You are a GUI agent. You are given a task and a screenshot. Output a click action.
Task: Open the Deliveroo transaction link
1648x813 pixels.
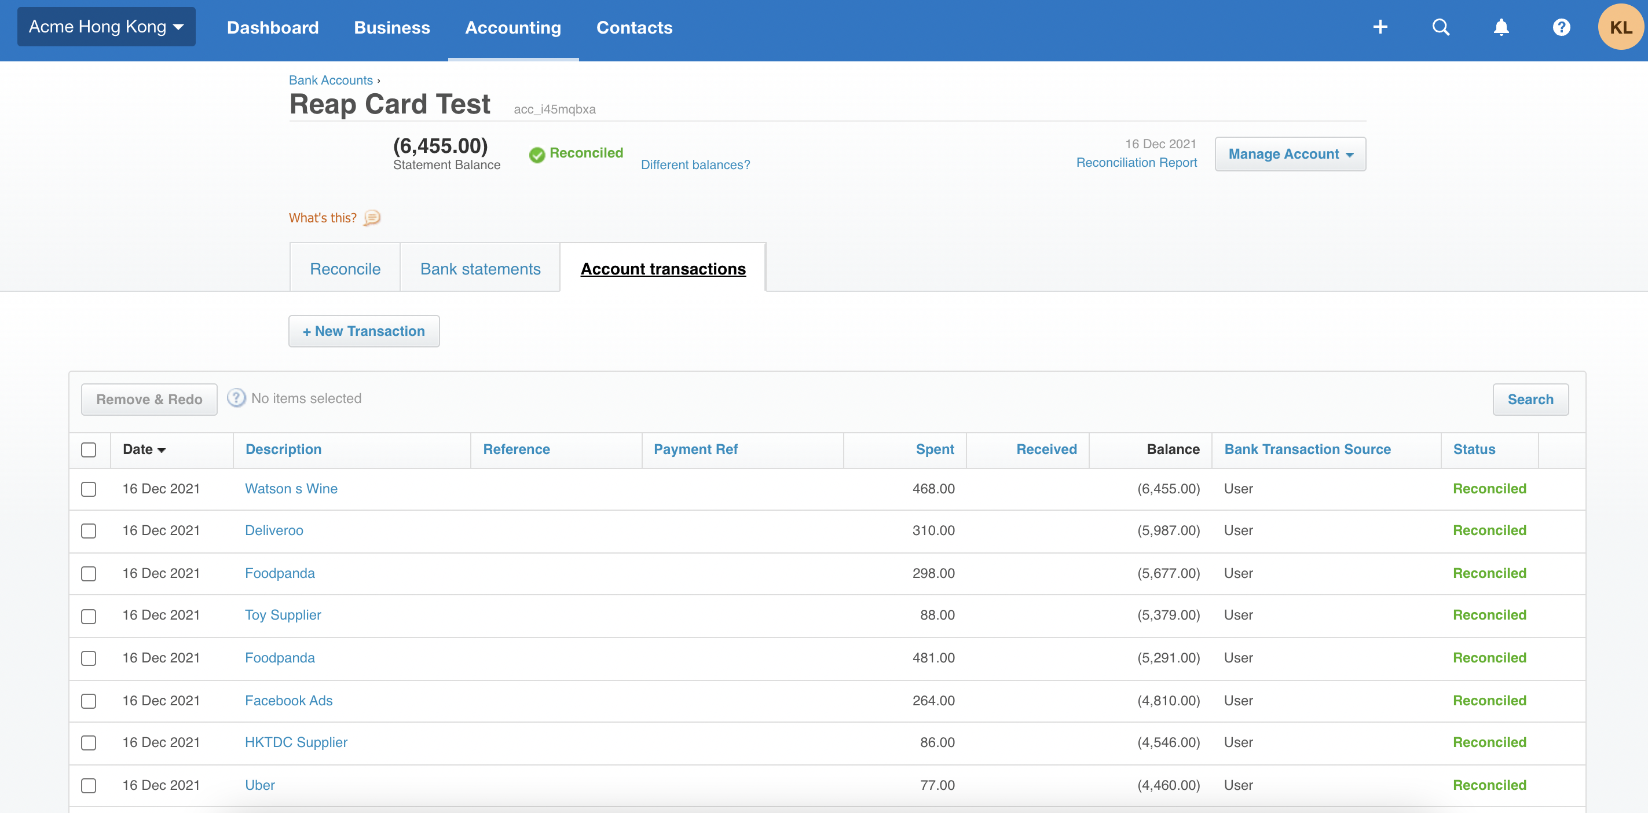pyautogui.click(x=274, y=530)
